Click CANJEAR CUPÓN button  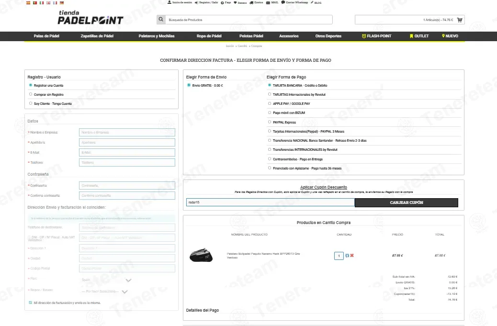pos(407,202)
